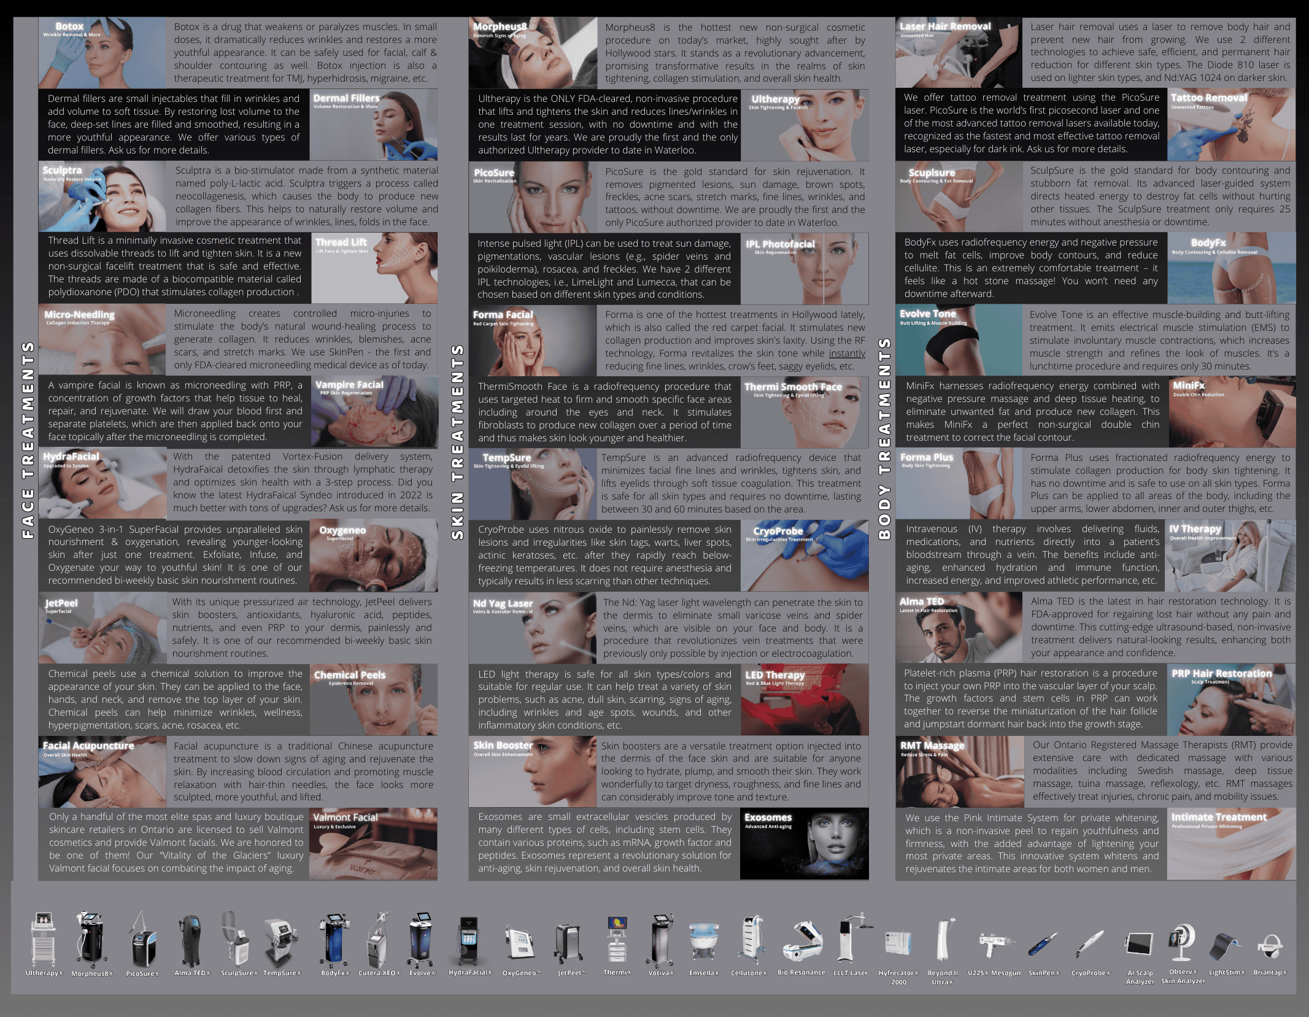Viewport: 1309px width, 1017px height.
Task: Click the Micro-Needling treatment photo
Action: [102, 339]
